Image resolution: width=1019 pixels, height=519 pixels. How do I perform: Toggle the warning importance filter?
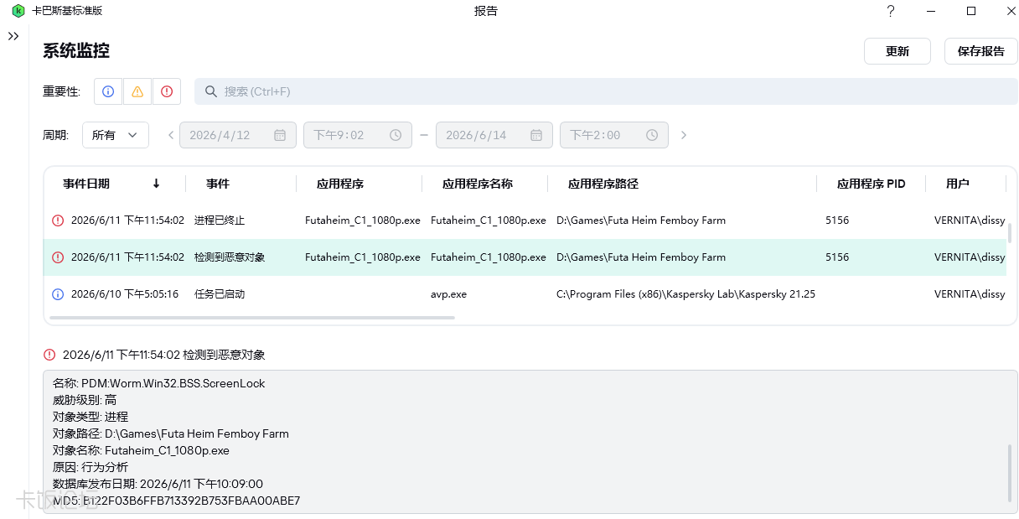[137, 91]
